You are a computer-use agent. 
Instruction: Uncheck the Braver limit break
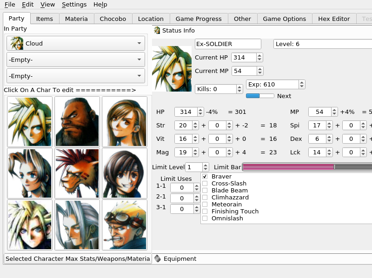205,177
